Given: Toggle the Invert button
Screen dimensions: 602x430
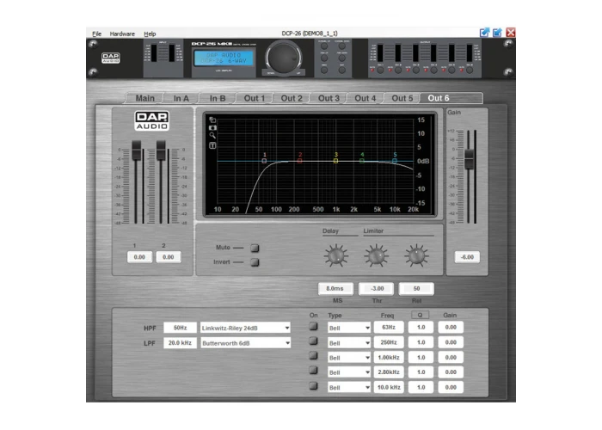Looking at the screenshot, I should pyautogui.click(x=255, y=262).
